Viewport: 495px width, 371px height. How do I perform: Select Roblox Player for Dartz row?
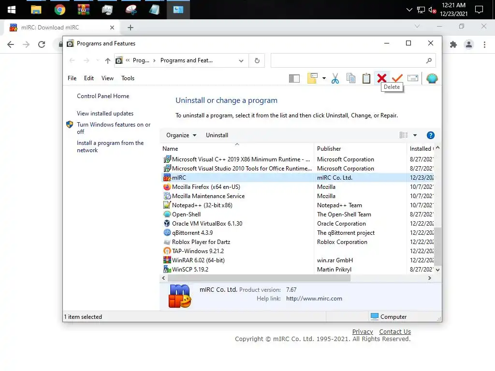[298, 242]
